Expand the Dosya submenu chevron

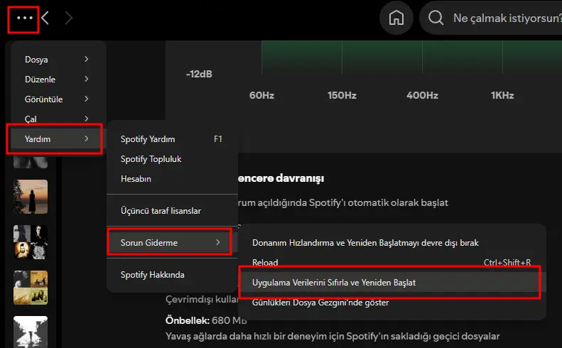coord(87,59)
